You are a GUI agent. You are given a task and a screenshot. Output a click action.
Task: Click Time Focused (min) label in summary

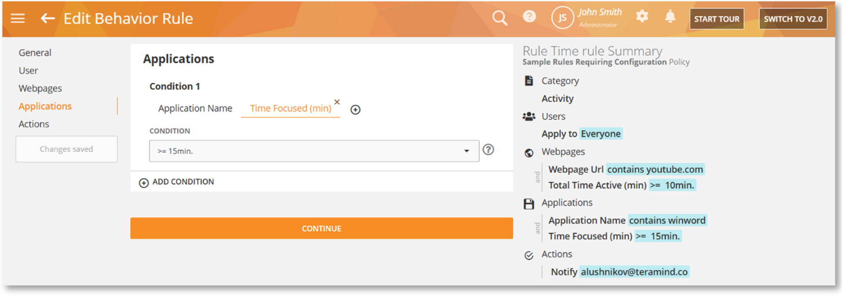(x=590, y=236)
